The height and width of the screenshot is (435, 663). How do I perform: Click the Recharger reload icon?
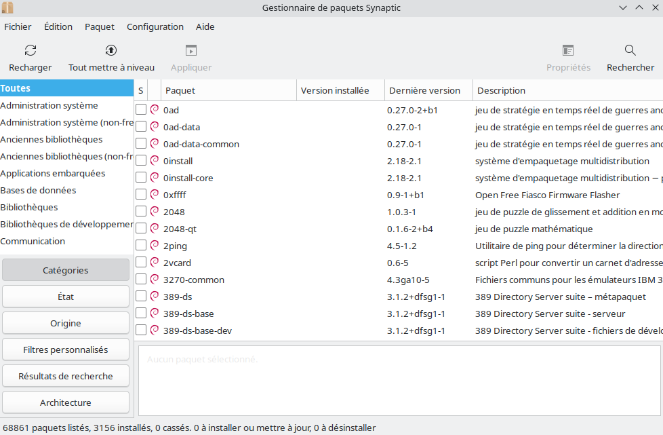tap(31, 50)
